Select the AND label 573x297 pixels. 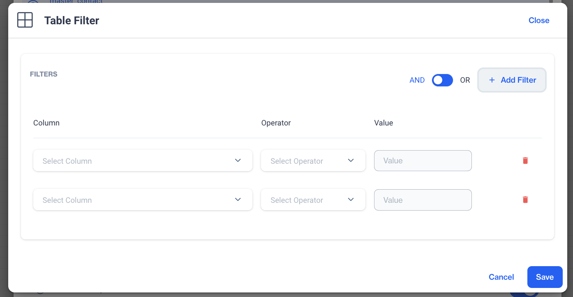point(417,80)
